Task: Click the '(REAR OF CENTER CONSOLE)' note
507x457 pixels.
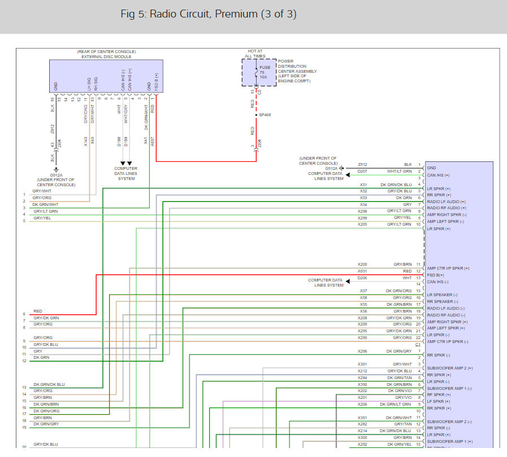Action: (x=106, y=52)
